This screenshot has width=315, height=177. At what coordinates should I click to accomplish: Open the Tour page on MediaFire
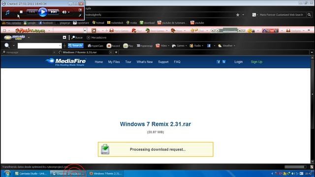tap(128, 62)
